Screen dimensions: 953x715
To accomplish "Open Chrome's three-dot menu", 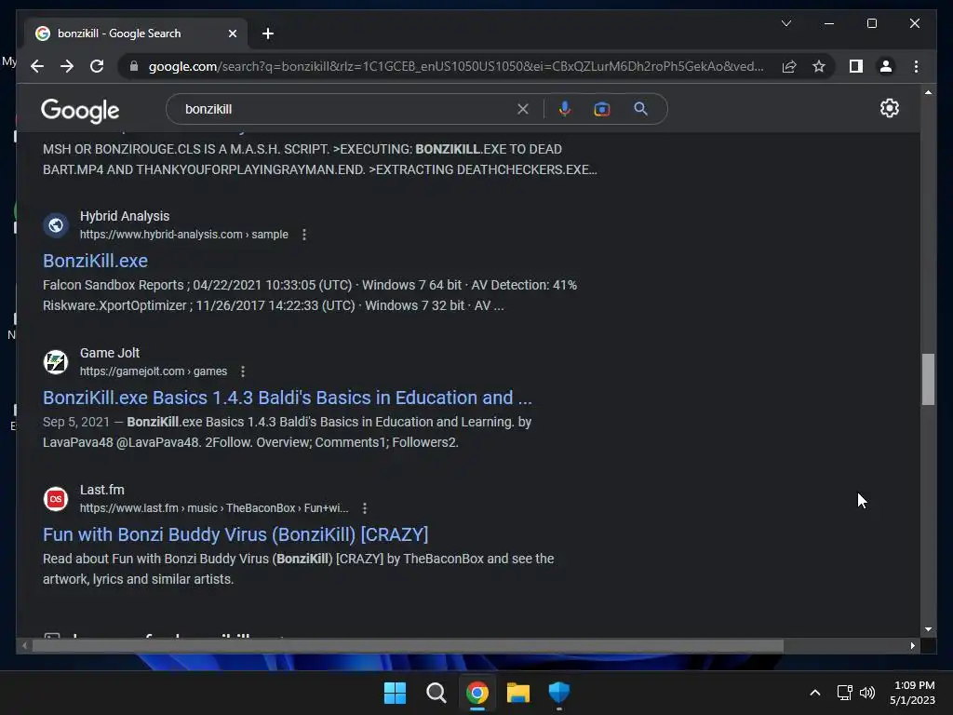I will click(916, 66).
